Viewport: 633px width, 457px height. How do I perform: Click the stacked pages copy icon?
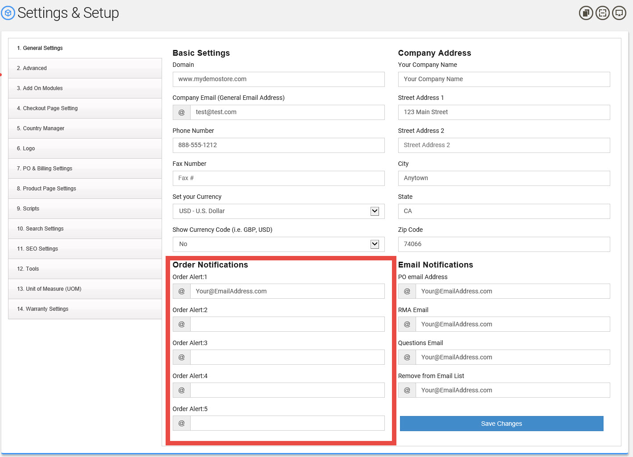tap(586, 13)
